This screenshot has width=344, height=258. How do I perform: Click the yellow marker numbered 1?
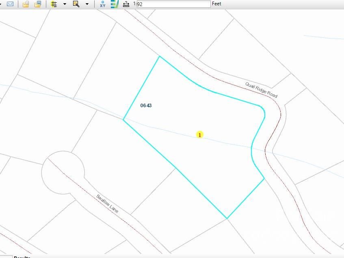(200, 135)
